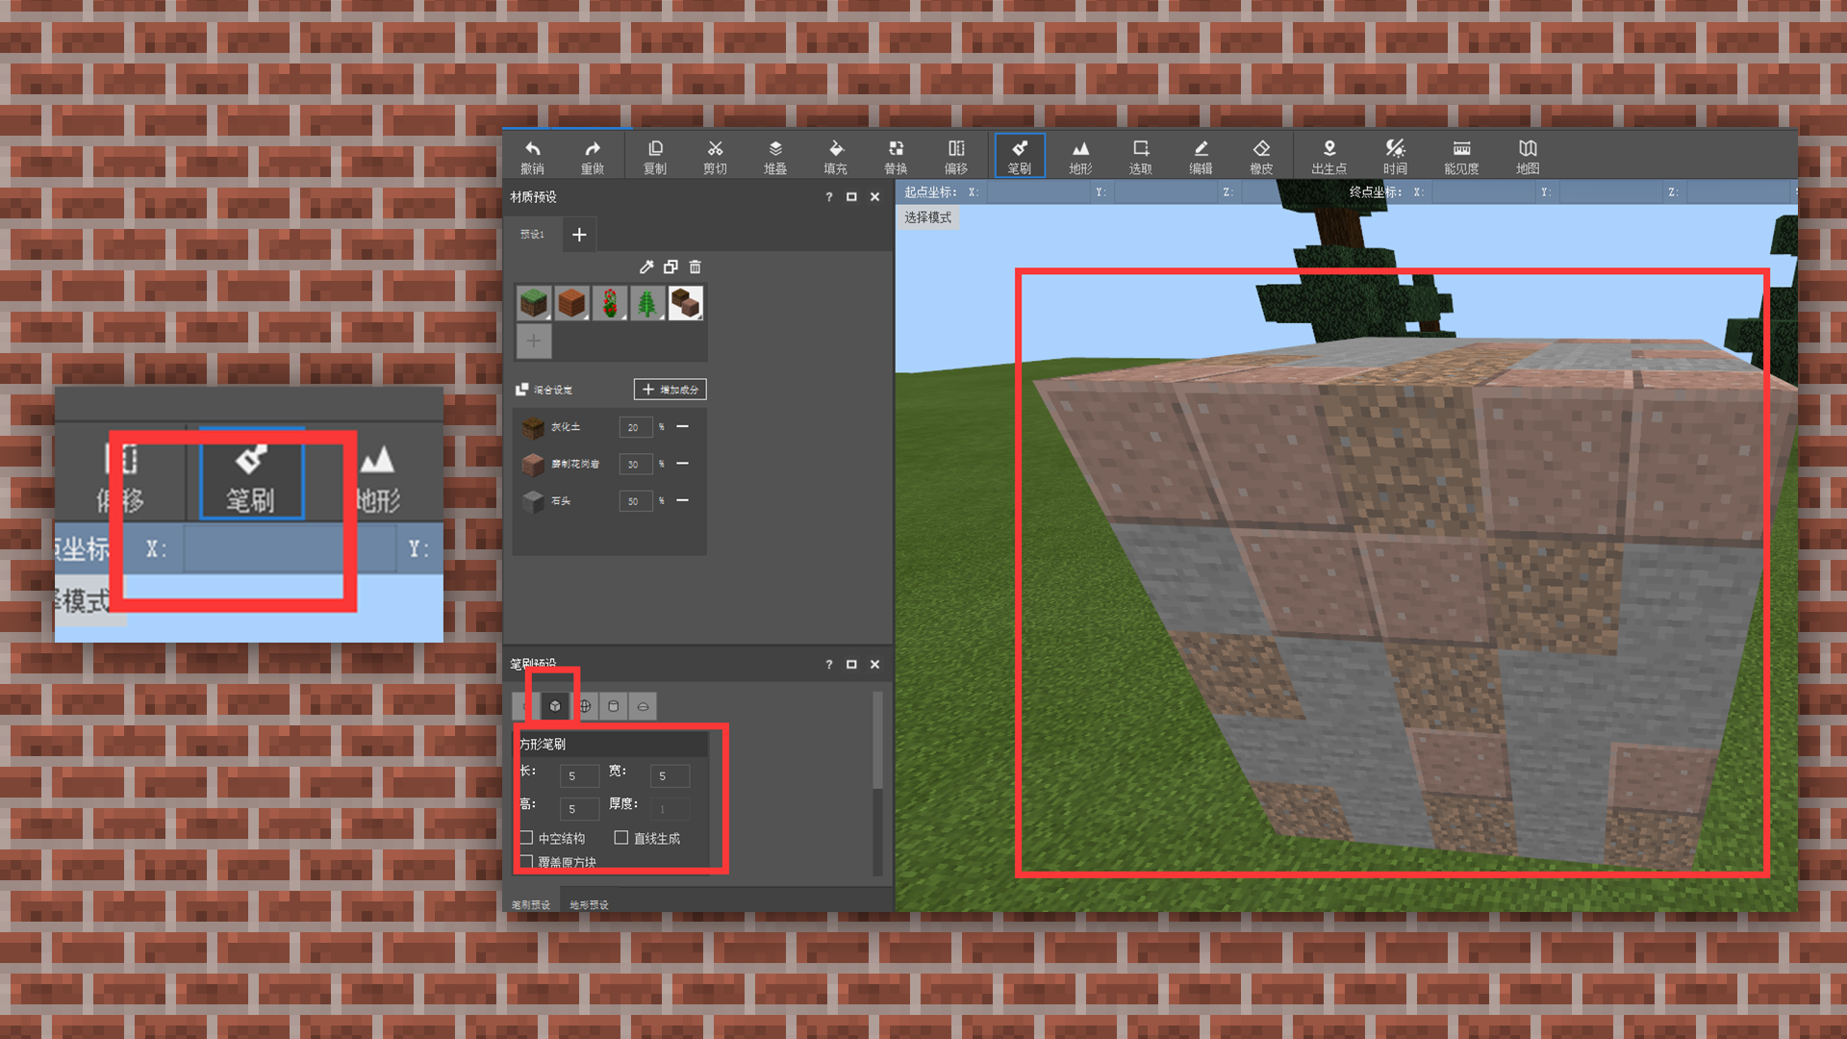The height and width of the screenshot is (1039, 1847).
Task: Click the Undo (撤销) toolbar icon
Action: 532,156
